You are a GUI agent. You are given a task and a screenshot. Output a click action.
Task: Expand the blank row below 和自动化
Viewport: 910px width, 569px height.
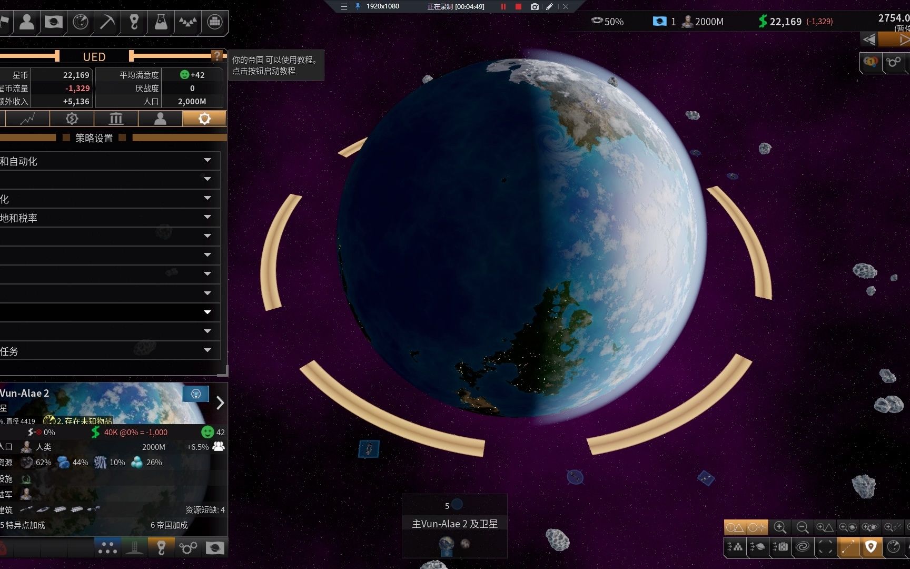tap(109, 180)
